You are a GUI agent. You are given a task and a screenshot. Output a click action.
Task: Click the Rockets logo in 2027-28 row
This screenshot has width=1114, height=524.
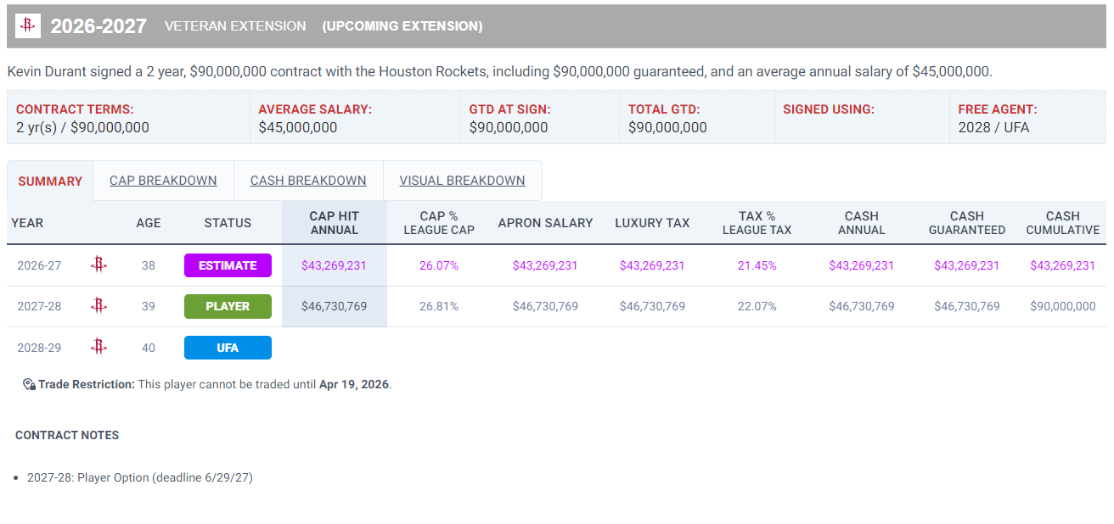pos(98,306)
